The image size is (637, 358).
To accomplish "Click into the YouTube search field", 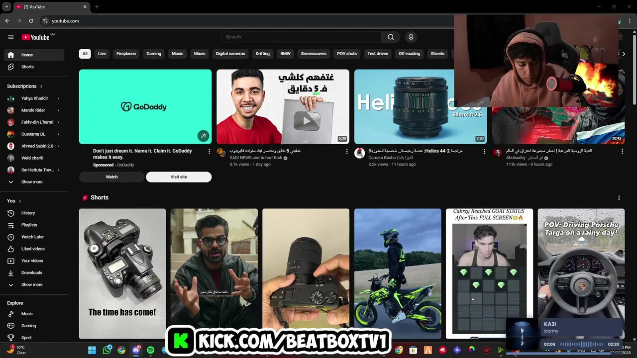I will [x=301, y=37].
